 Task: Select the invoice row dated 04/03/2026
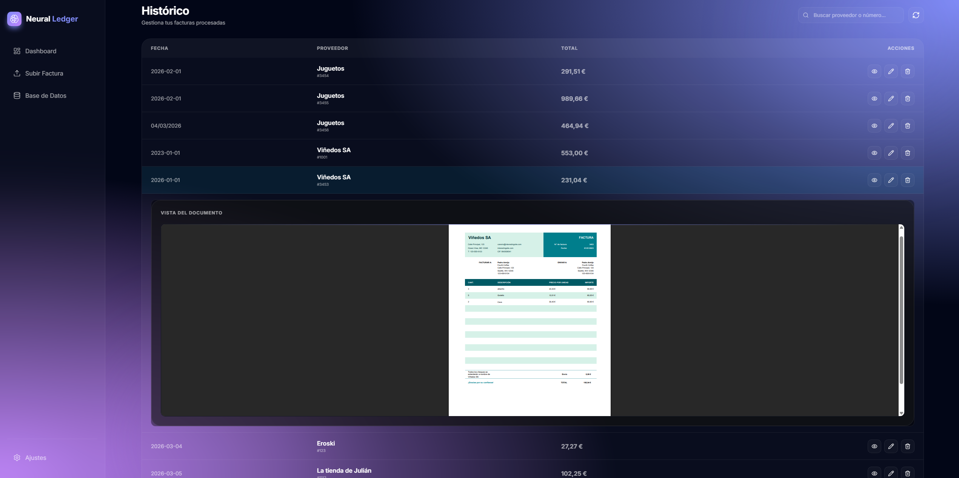click(415, 126)
